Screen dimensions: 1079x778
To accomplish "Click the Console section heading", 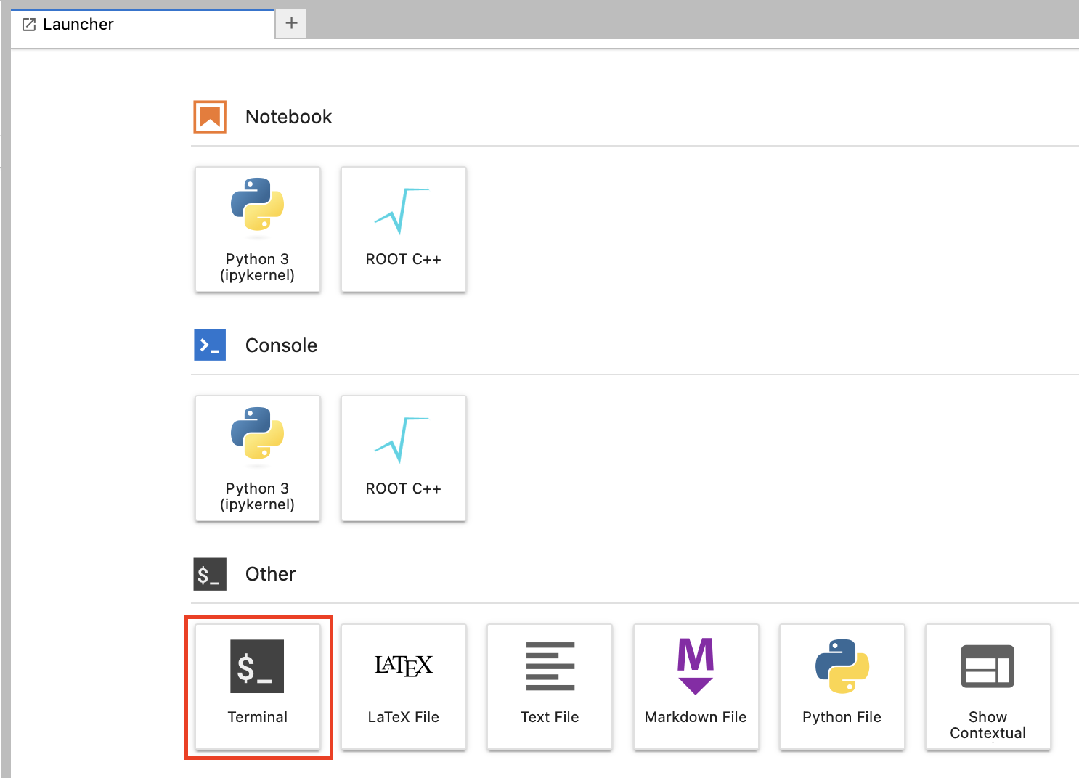I will 281,345.
